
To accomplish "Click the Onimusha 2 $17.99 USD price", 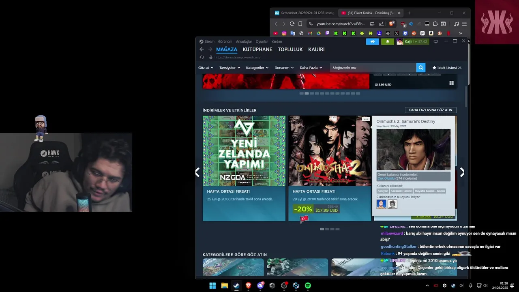I will [x=327, y=210].
